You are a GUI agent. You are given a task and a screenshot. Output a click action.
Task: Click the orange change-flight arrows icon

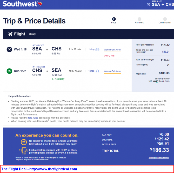(24, 142)
